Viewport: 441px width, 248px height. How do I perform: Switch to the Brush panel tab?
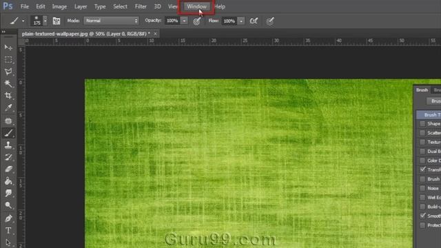click(422, 90)
